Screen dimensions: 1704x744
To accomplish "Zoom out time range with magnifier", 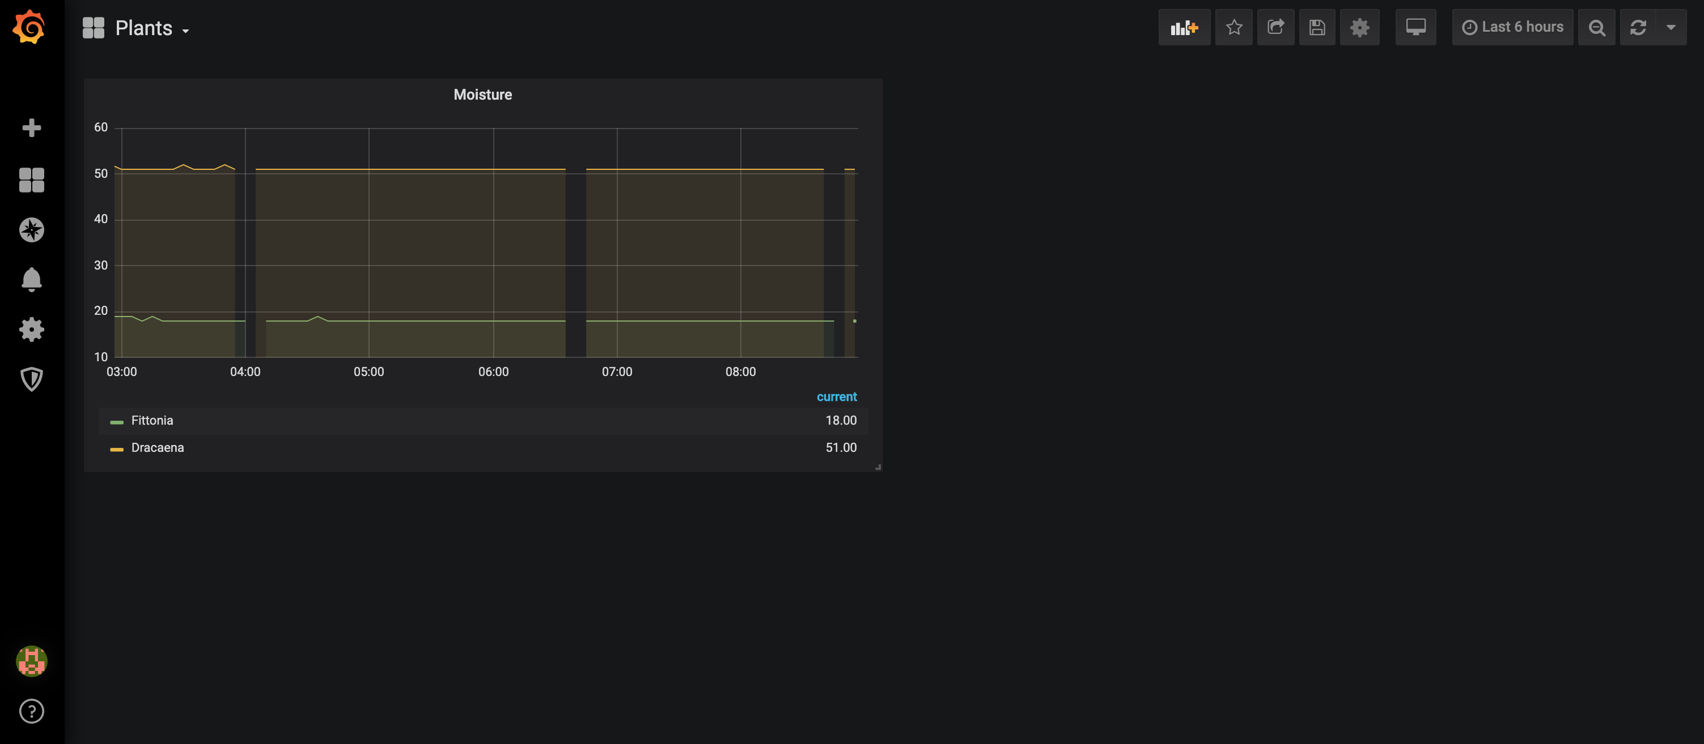I will click(1596, 27).
